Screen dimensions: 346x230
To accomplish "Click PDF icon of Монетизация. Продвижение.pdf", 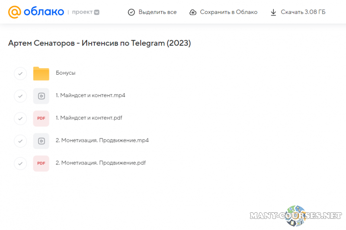I will pos(41,163).
